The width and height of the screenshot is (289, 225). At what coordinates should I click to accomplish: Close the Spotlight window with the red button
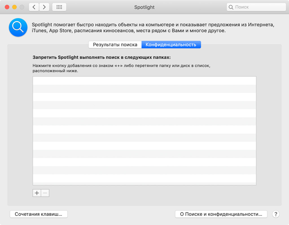(x=7, y=7)
